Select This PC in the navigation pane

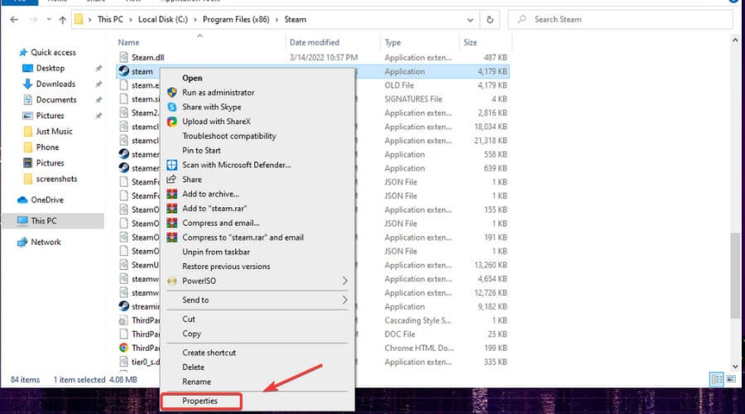tap(44, 220)
